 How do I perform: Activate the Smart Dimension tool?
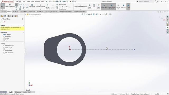tap(10, 6)
